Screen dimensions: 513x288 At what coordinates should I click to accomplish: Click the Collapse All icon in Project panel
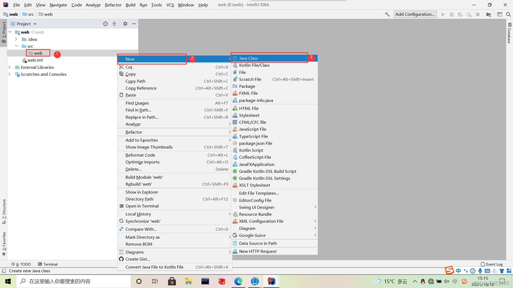114,24
